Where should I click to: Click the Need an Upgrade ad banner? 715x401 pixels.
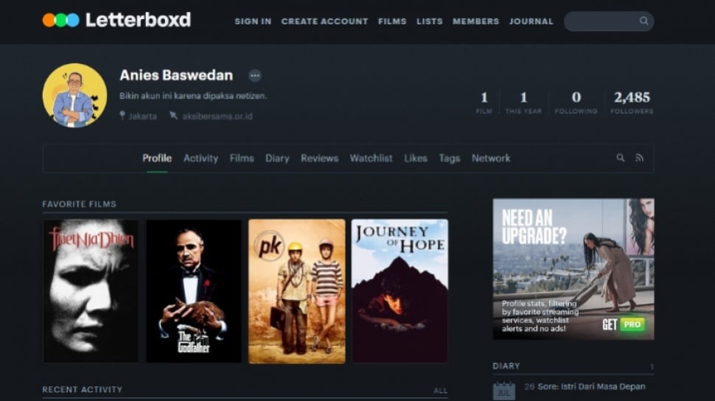coord(573,269)
